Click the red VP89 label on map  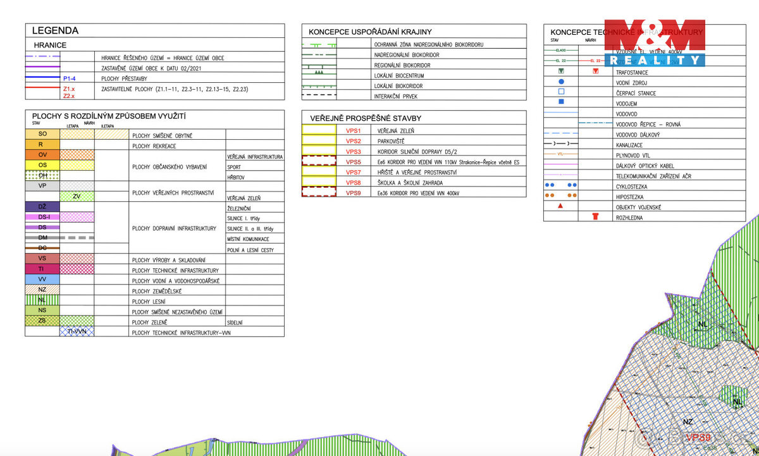pyautogui.click(x=698, y=437)
